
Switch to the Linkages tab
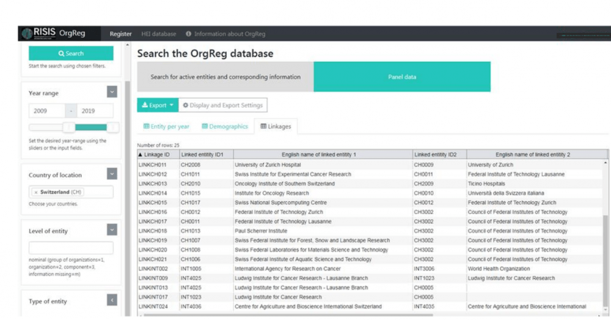tap(276, 127)
